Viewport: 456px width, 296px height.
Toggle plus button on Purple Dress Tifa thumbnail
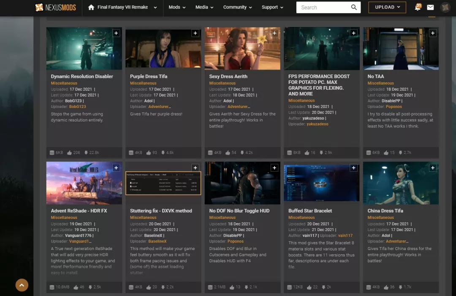coord(195,33)
